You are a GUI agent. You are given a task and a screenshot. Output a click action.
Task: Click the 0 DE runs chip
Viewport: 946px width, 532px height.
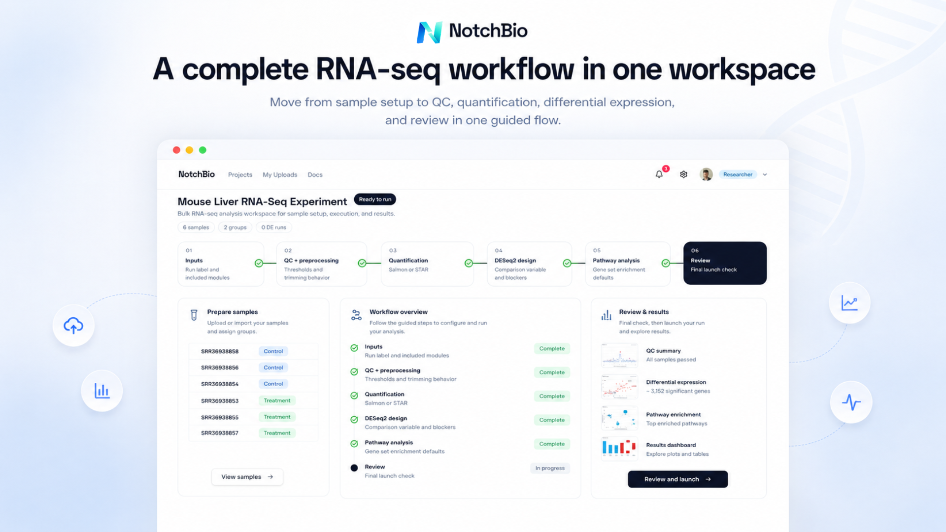(x=273, y=228)
